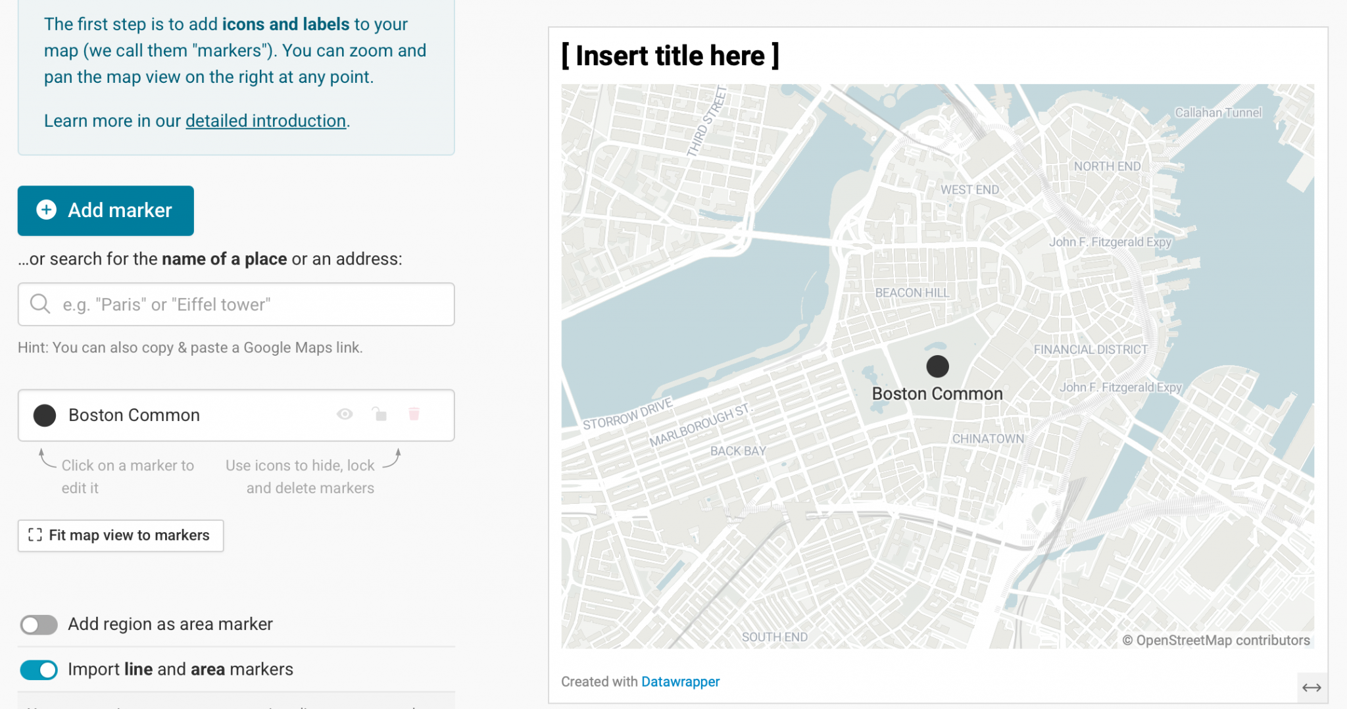Click the fit-to-markers brackets icon

(x=37, y=535)
